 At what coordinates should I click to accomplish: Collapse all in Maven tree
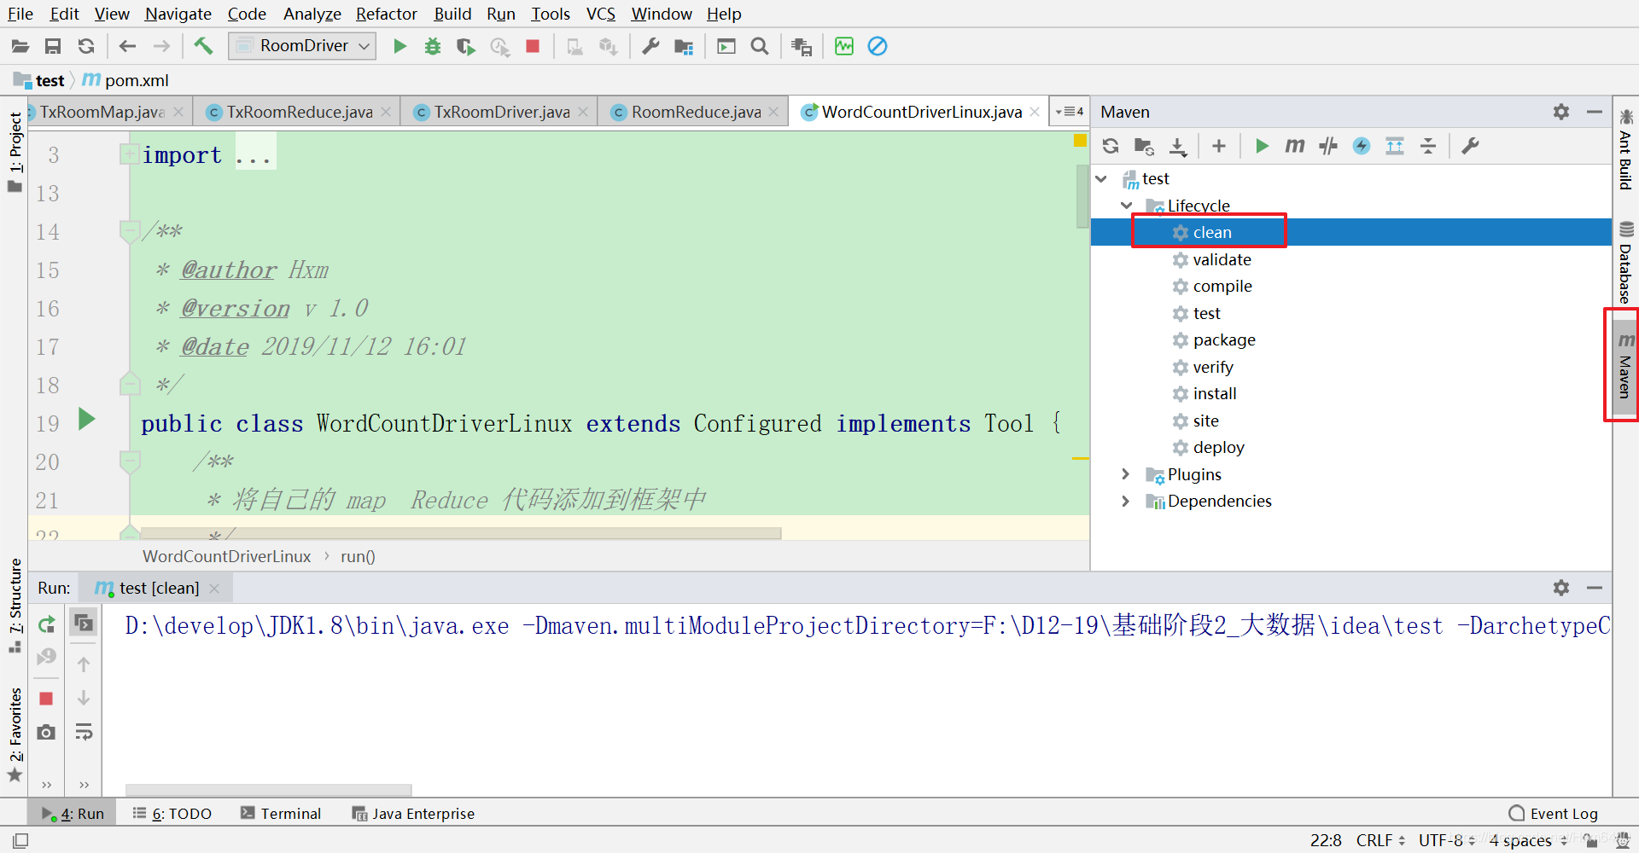[x=1428, y=146]
